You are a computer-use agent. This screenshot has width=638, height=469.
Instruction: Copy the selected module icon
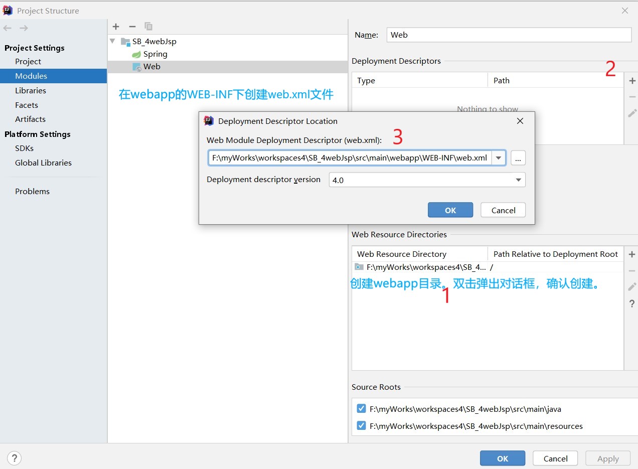coord(148,27)
